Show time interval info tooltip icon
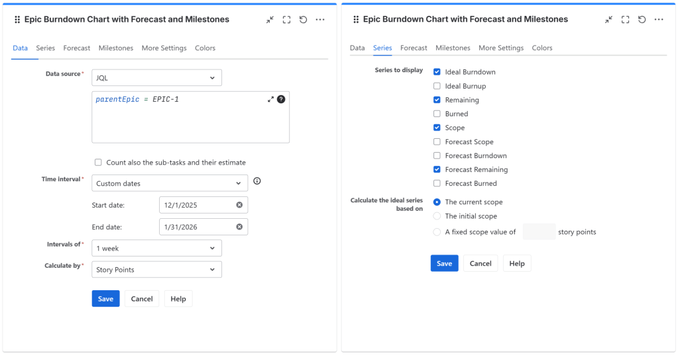The height and width of the screenshot is (355, 678). 257,181
